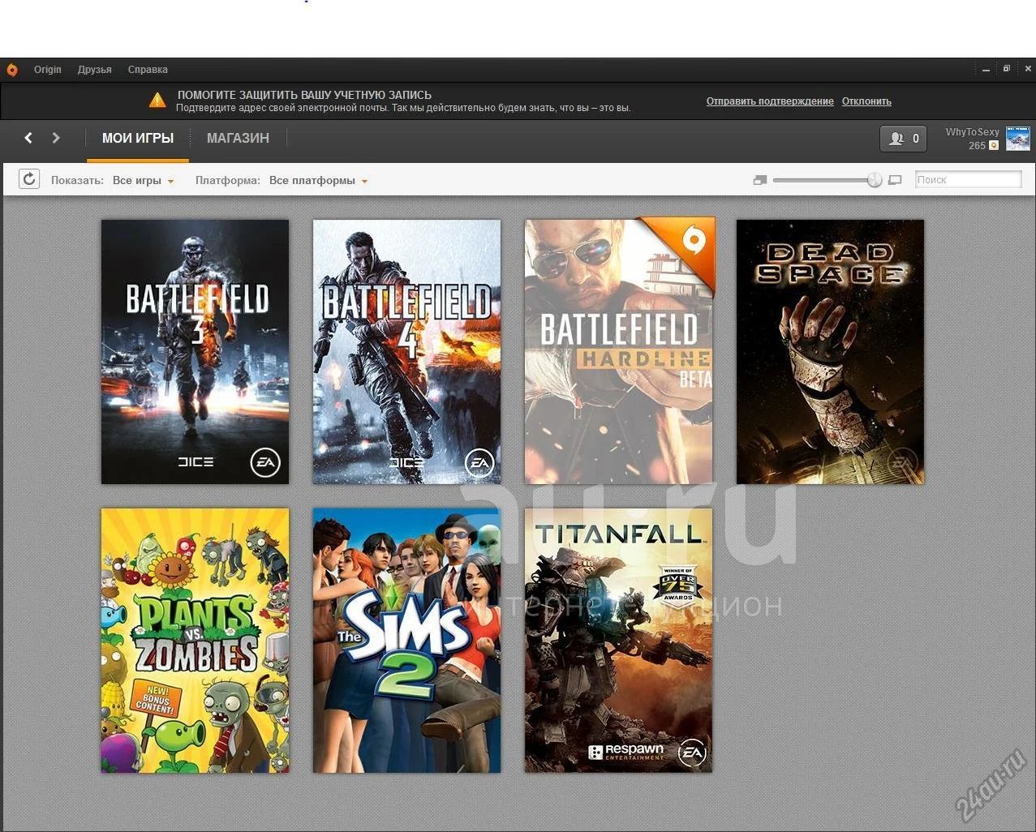Click the Отклонить link
Viewport: 1036px width, 832px height.
click(866, 101)
